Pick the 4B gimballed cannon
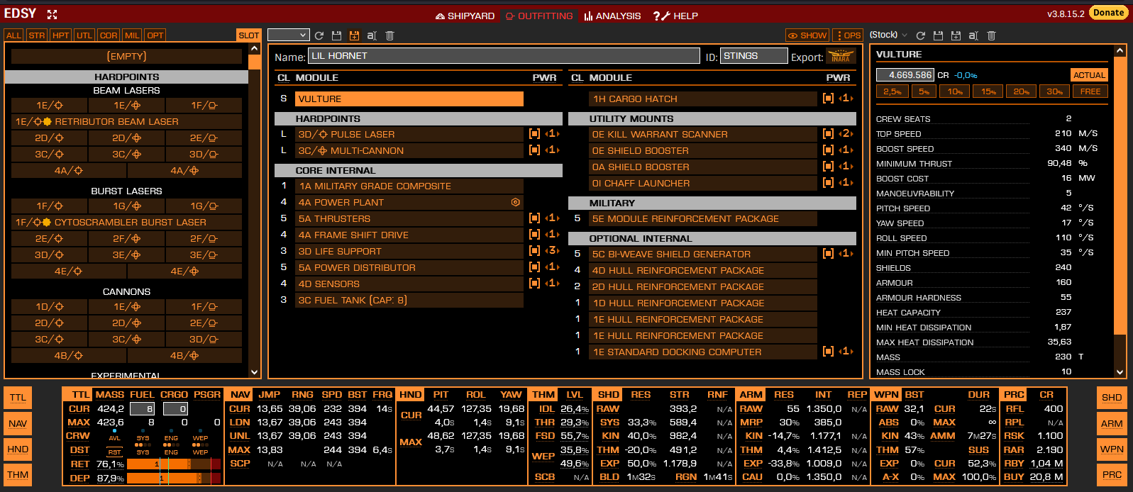Screen dimensions: 1133x492 [x=184, y=355]
